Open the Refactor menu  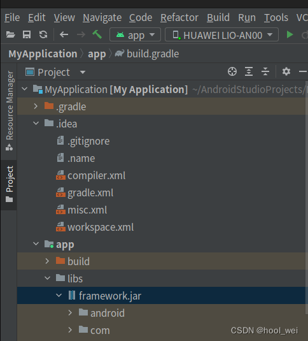coord(179,18)
